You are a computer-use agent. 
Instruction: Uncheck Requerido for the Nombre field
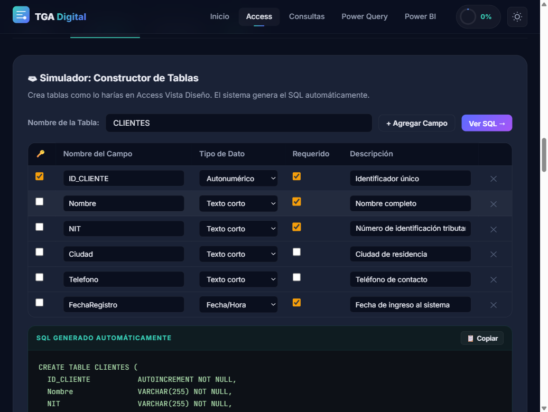[296, 201]
